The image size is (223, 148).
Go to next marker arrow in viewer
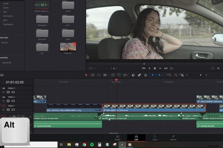(117, 68)
